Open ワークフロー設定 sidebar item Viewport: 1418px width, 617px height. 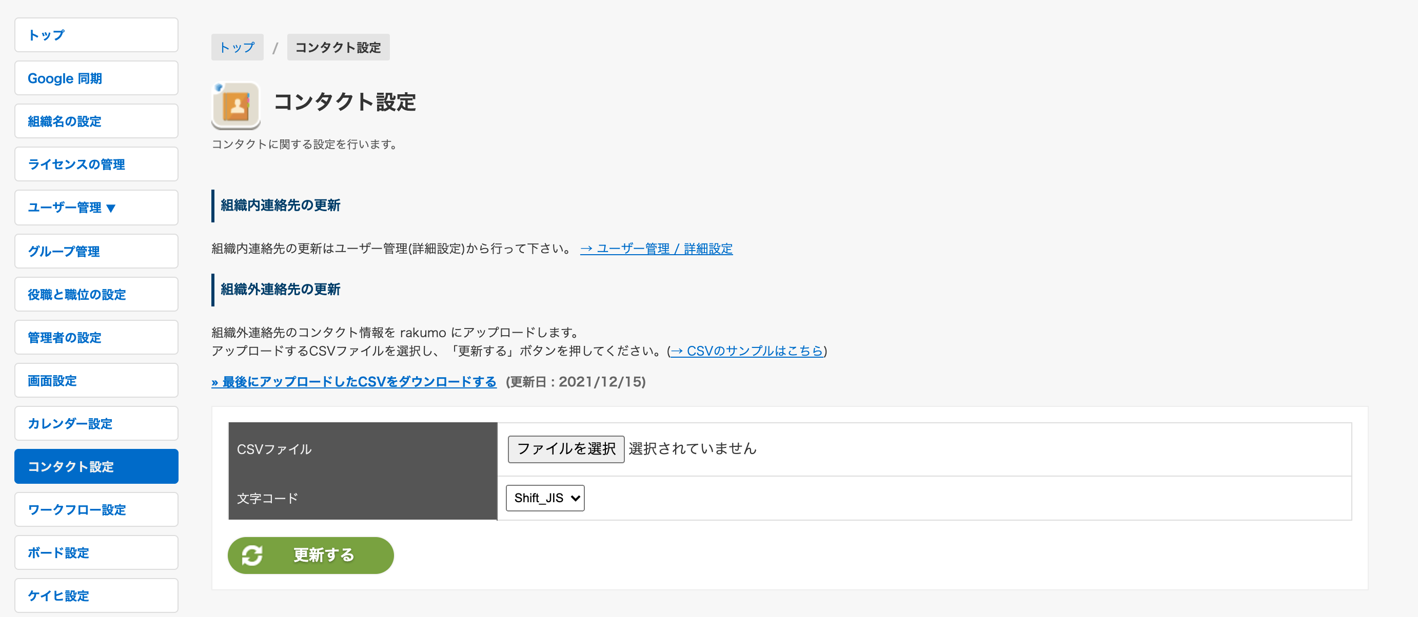tap(96, 509)
